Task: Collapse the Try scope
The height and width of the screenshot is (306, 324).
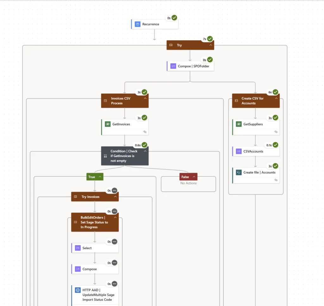Action: (x=211, y=45)
